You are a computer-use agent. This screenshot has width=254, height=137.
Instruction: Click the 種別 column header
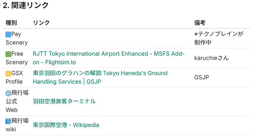[11, 23]
